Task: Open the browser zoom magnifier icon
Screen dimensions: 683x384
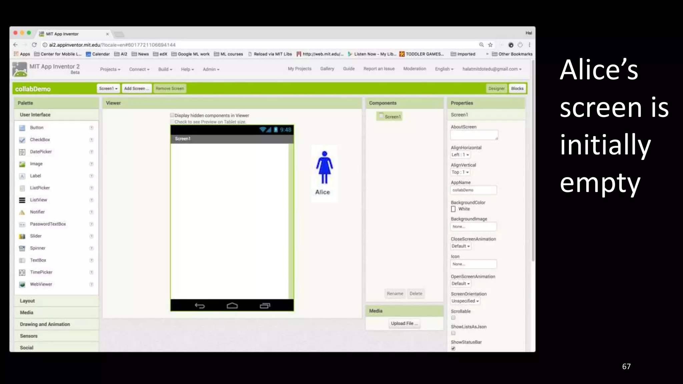Action: [482, 45]
